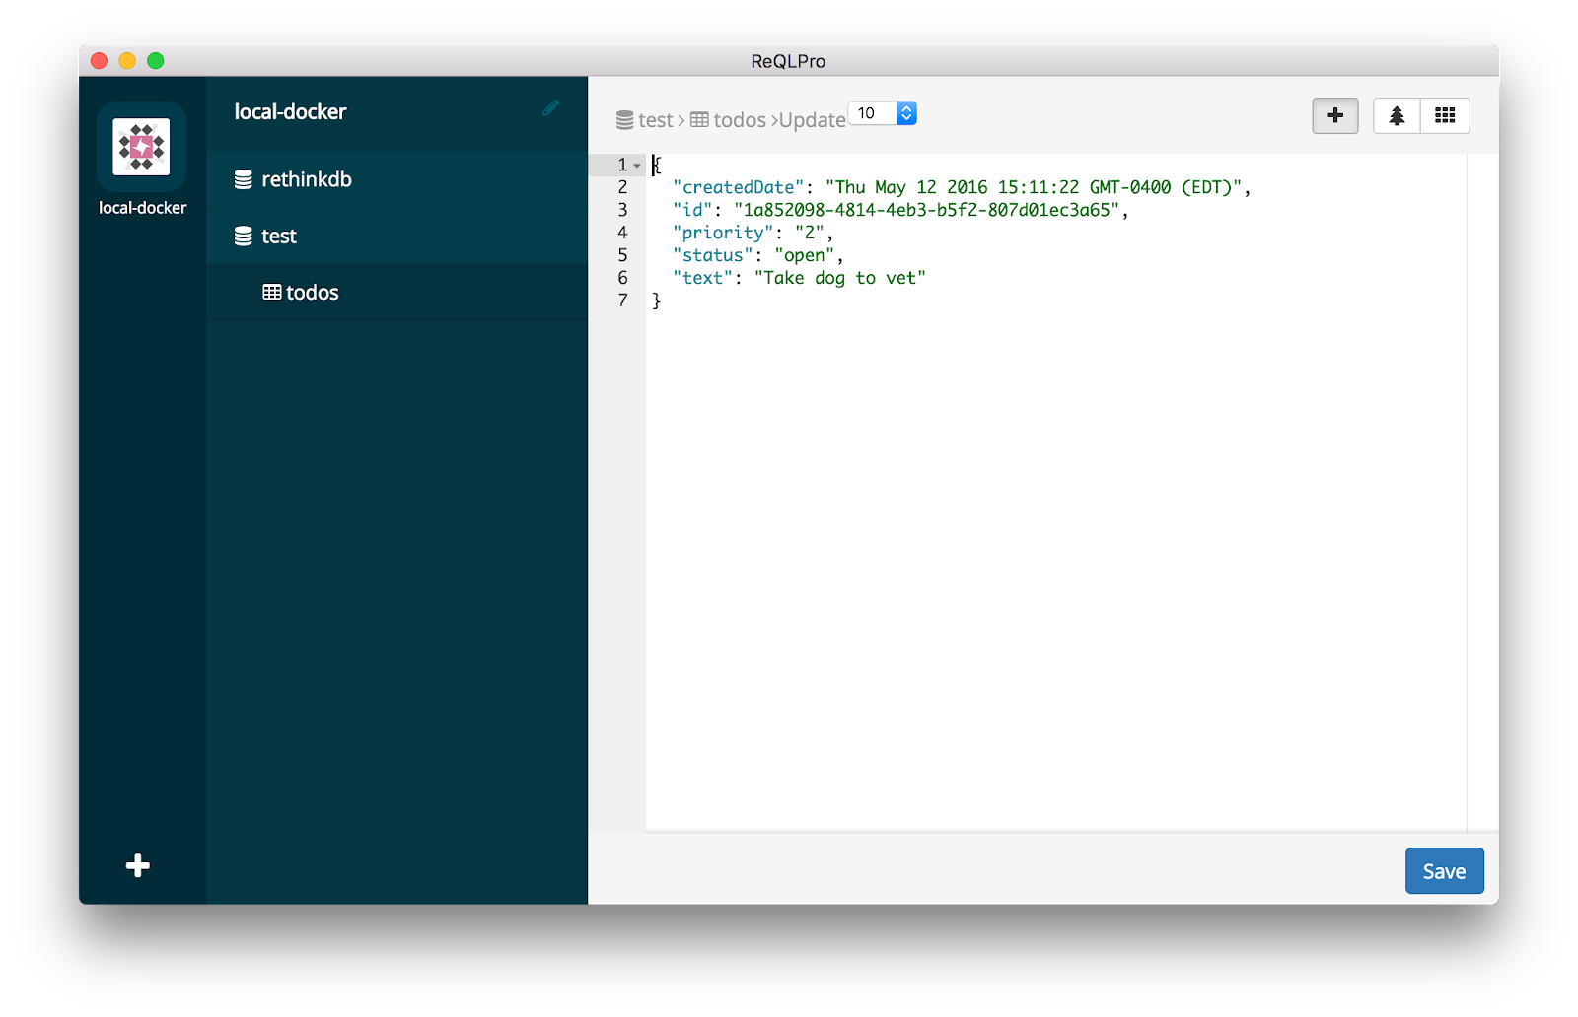1578x1017 pixels.
Task: Click the database icon in breadcrumb
Action: pyautogui.click(x=625, y=120)
